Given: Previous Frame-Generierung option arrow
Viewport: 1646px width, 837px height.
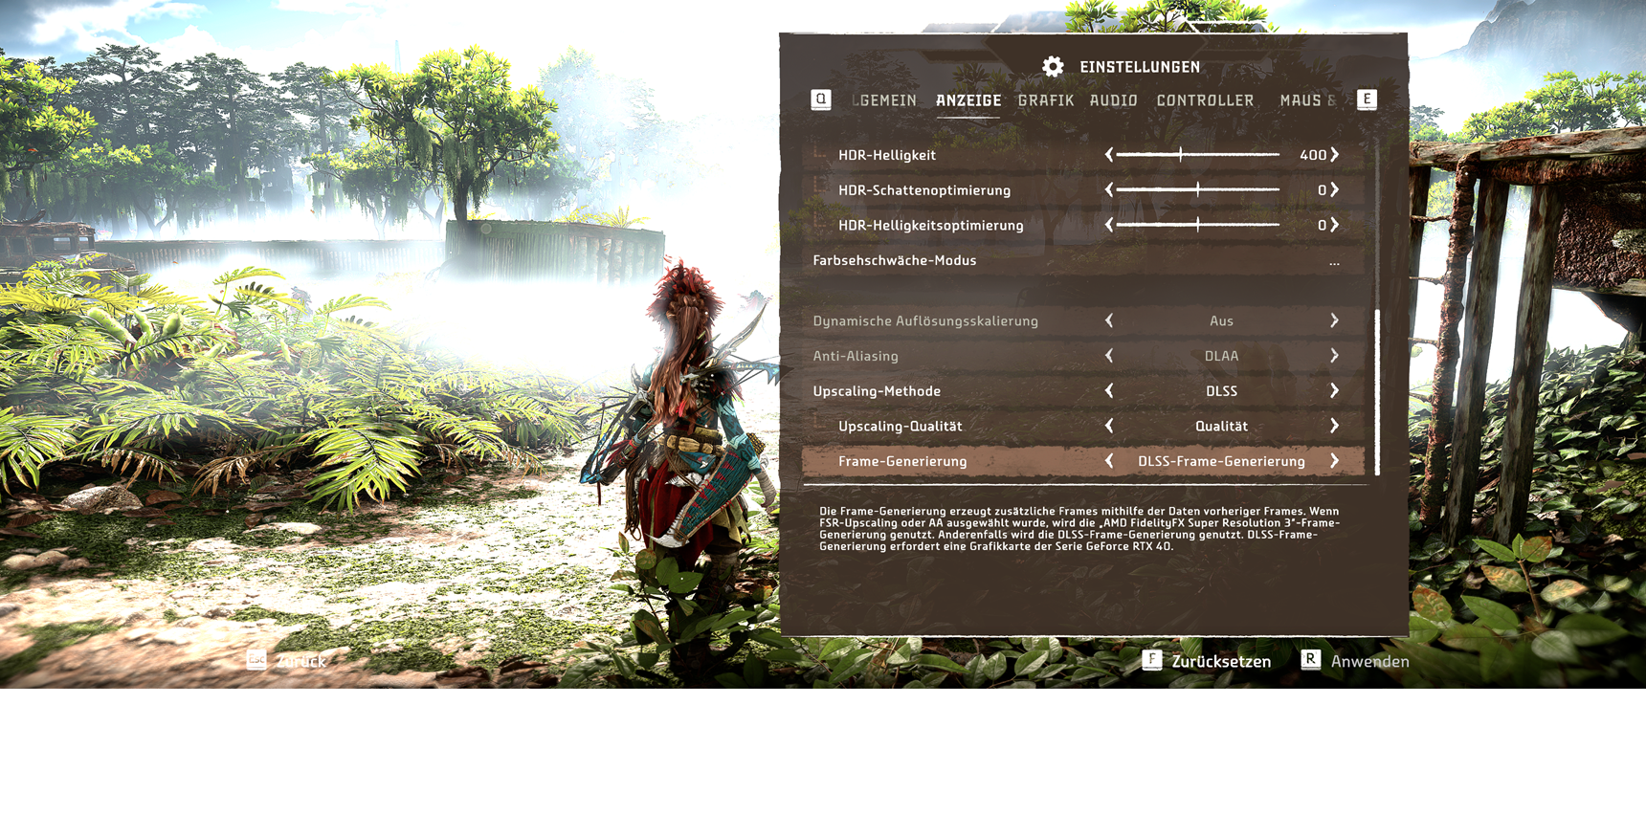Looking at the screenshot, I should point(1109,461).
